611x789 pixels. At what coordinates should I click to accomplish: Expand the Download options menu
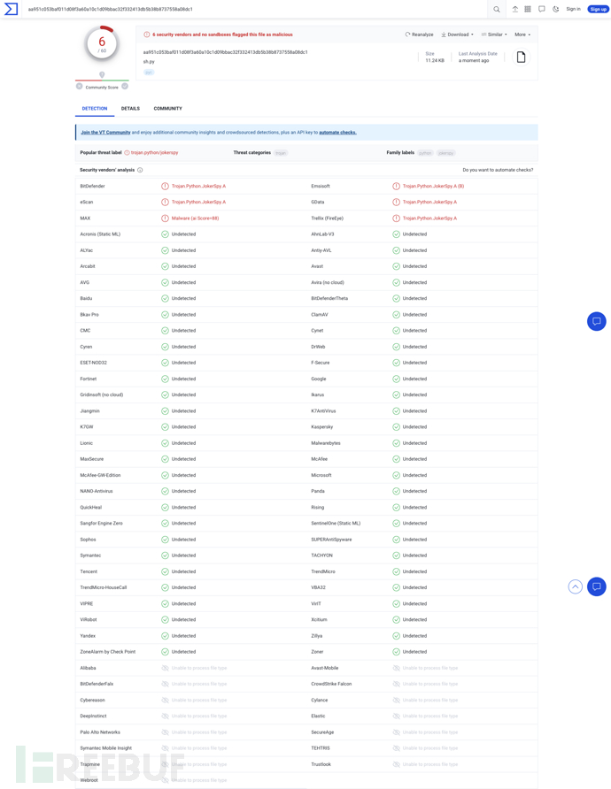tap(454, 34)
